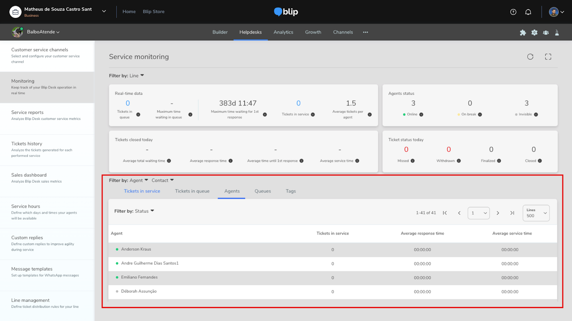Select the Anderson Kraus agent row
The height and width of the screenshot is (321, 572).
(136, 249)
